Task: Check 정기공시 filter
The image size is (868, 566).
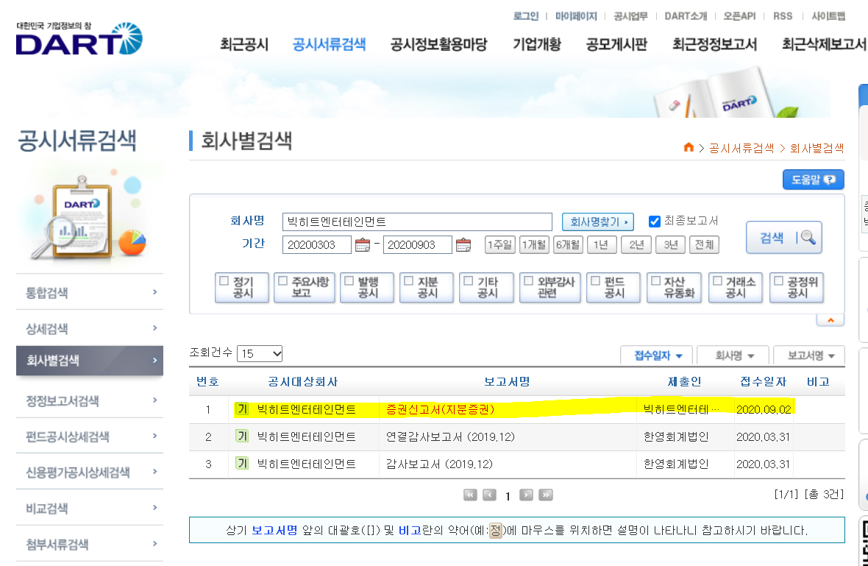Action: pyautogui.click(x=224, y=280)
